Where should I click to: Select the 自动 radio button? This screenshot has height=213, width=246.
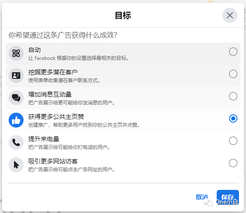click(233, 52)
